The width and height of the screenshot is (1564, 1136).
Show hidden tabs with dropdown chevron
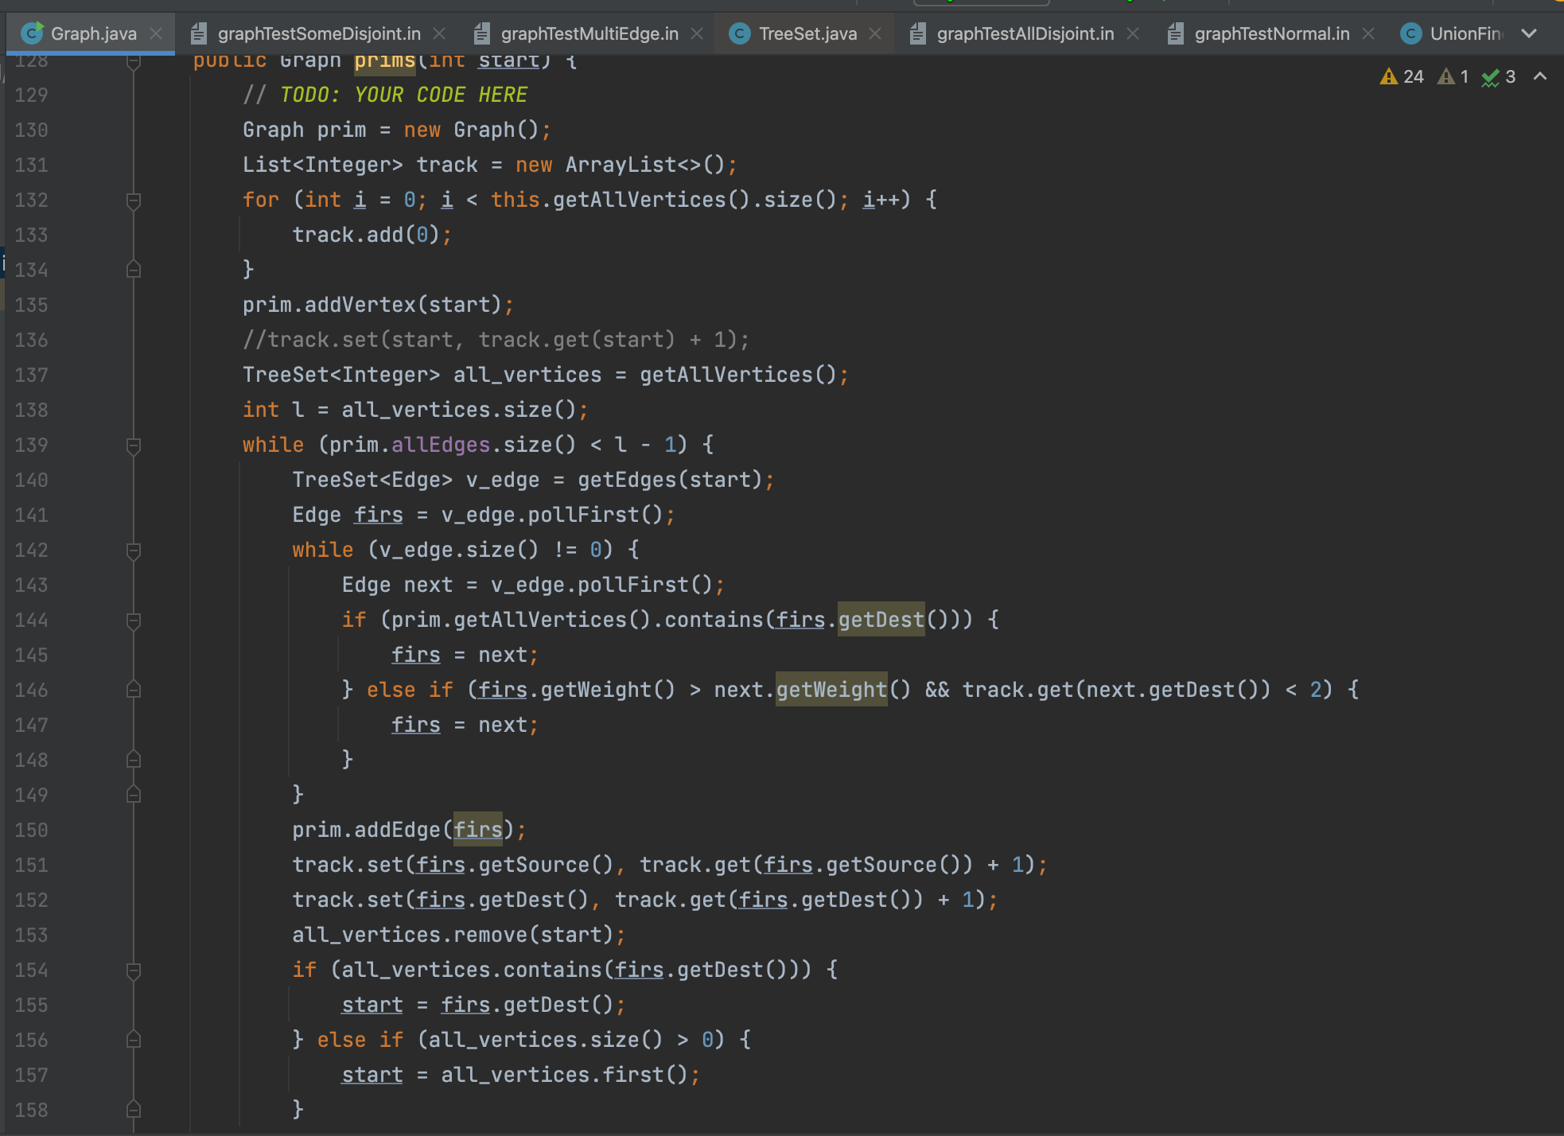pyautogui.click(x=1528, y=33)
